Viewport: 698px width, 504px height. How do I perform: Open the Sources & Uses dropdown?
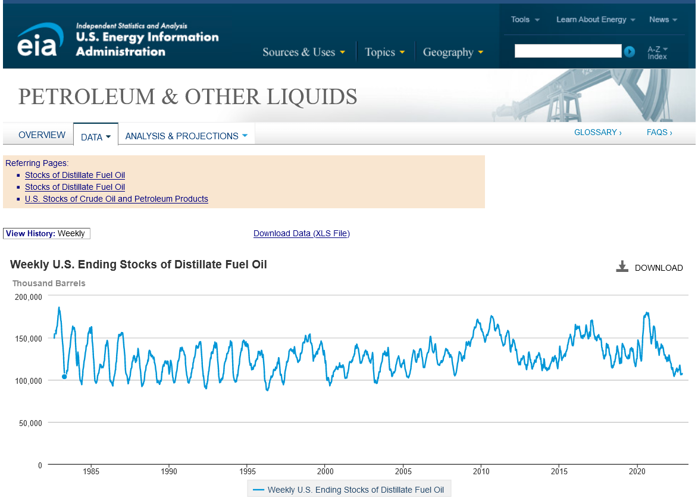pos(303,52)
